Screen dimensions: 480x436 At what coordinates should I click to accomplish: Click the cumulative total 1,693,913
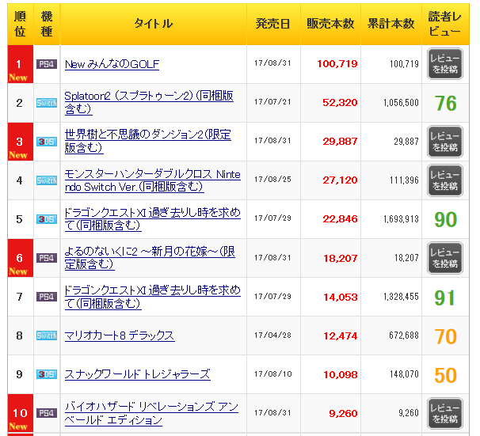(401, 219)
